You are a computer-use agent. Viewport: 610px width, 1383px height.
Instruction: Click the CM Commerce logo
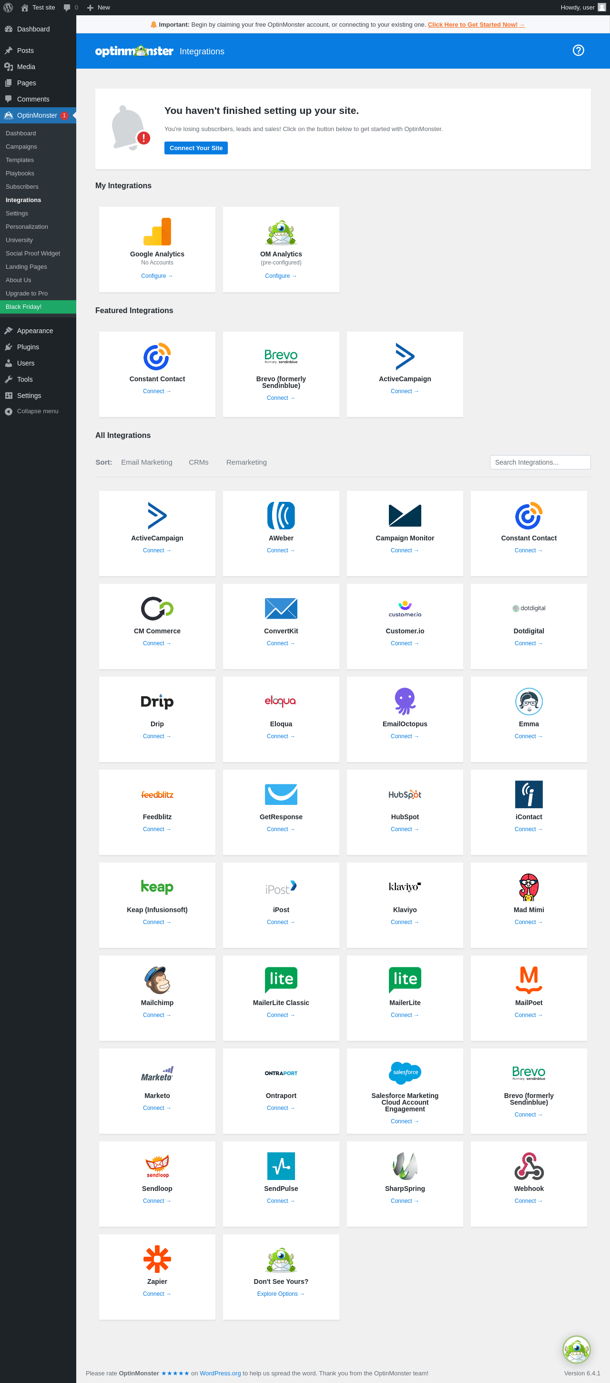click(157, 608)
